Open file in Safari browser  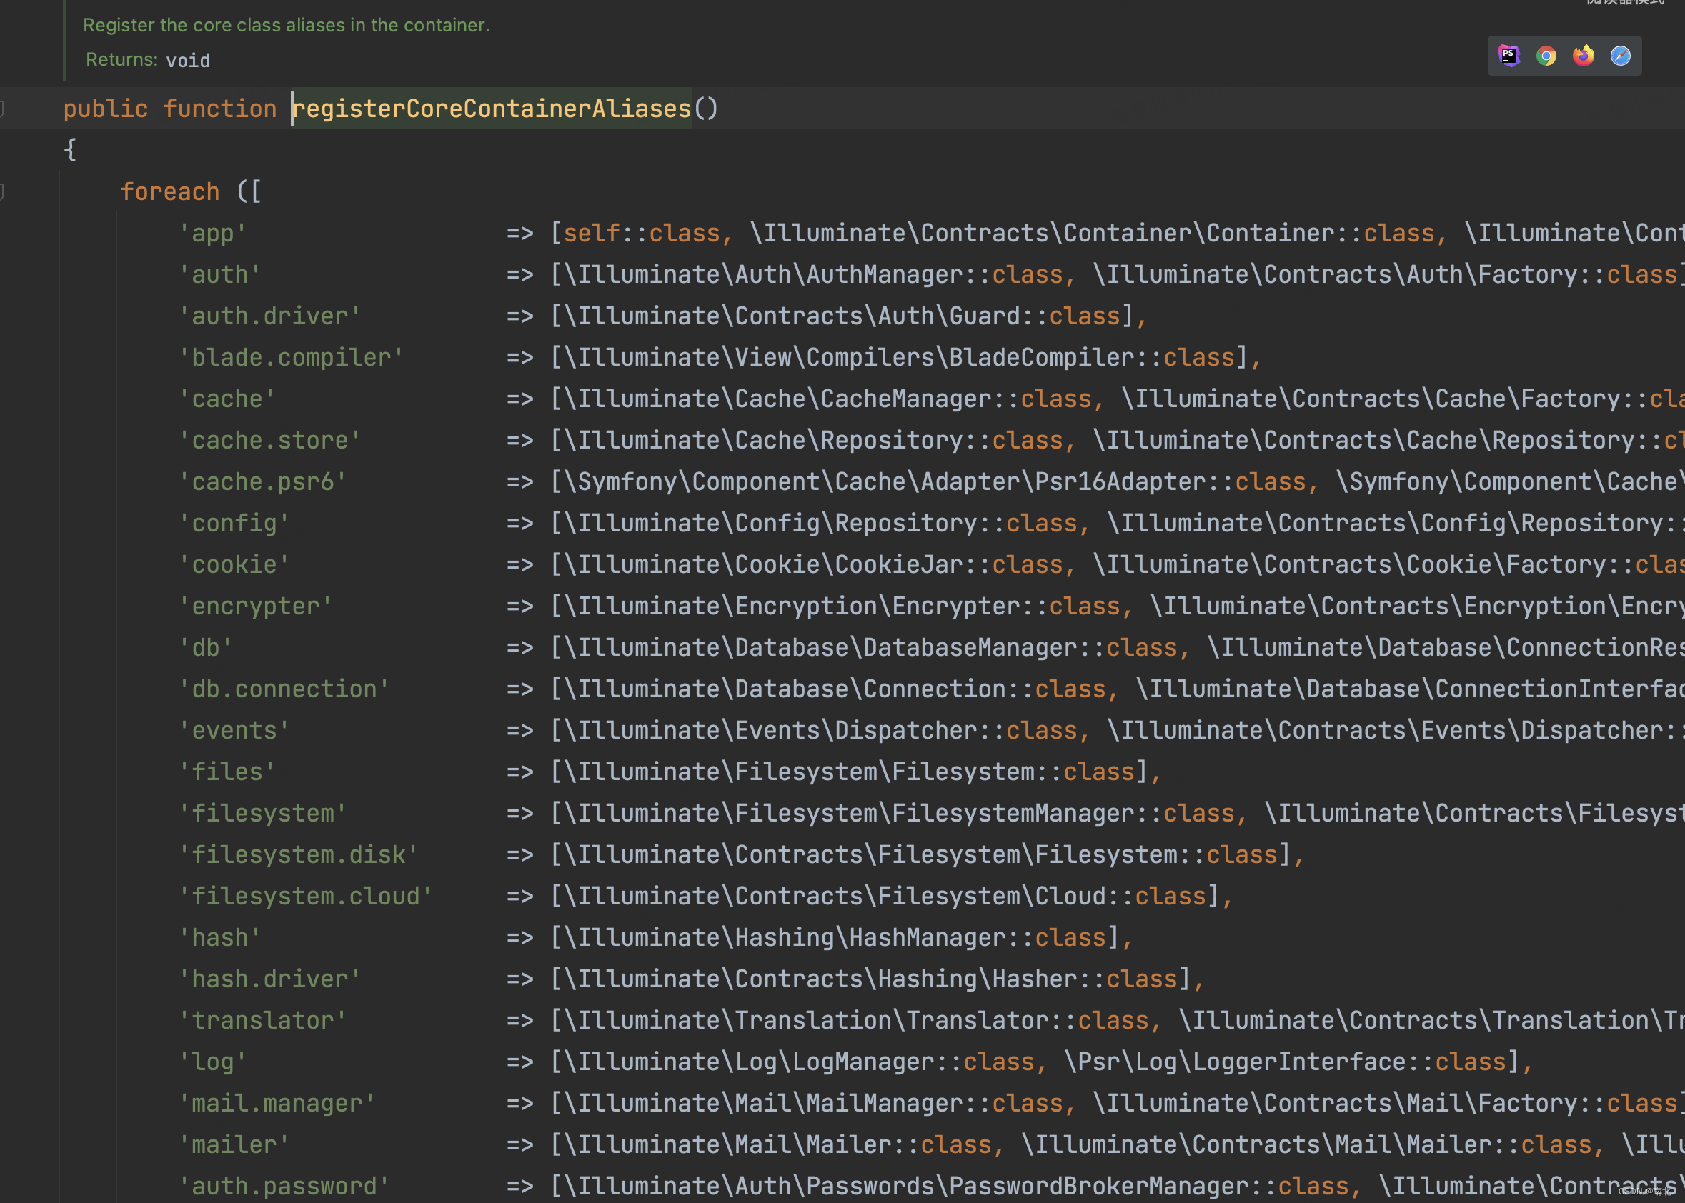coord(1621,56)
